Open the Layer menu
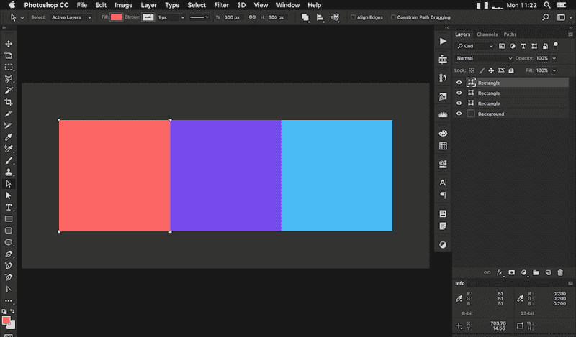Viewport: 576px width, 337px height. click(x=149, y=5)
